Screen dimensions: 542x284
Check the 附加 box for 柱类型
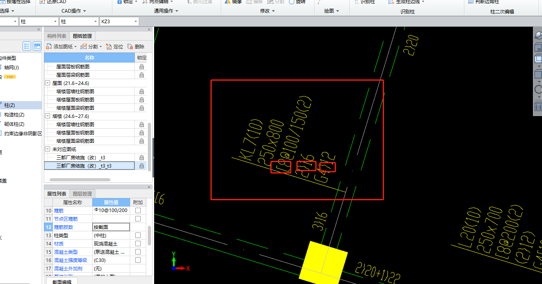[x=138, y=235]
